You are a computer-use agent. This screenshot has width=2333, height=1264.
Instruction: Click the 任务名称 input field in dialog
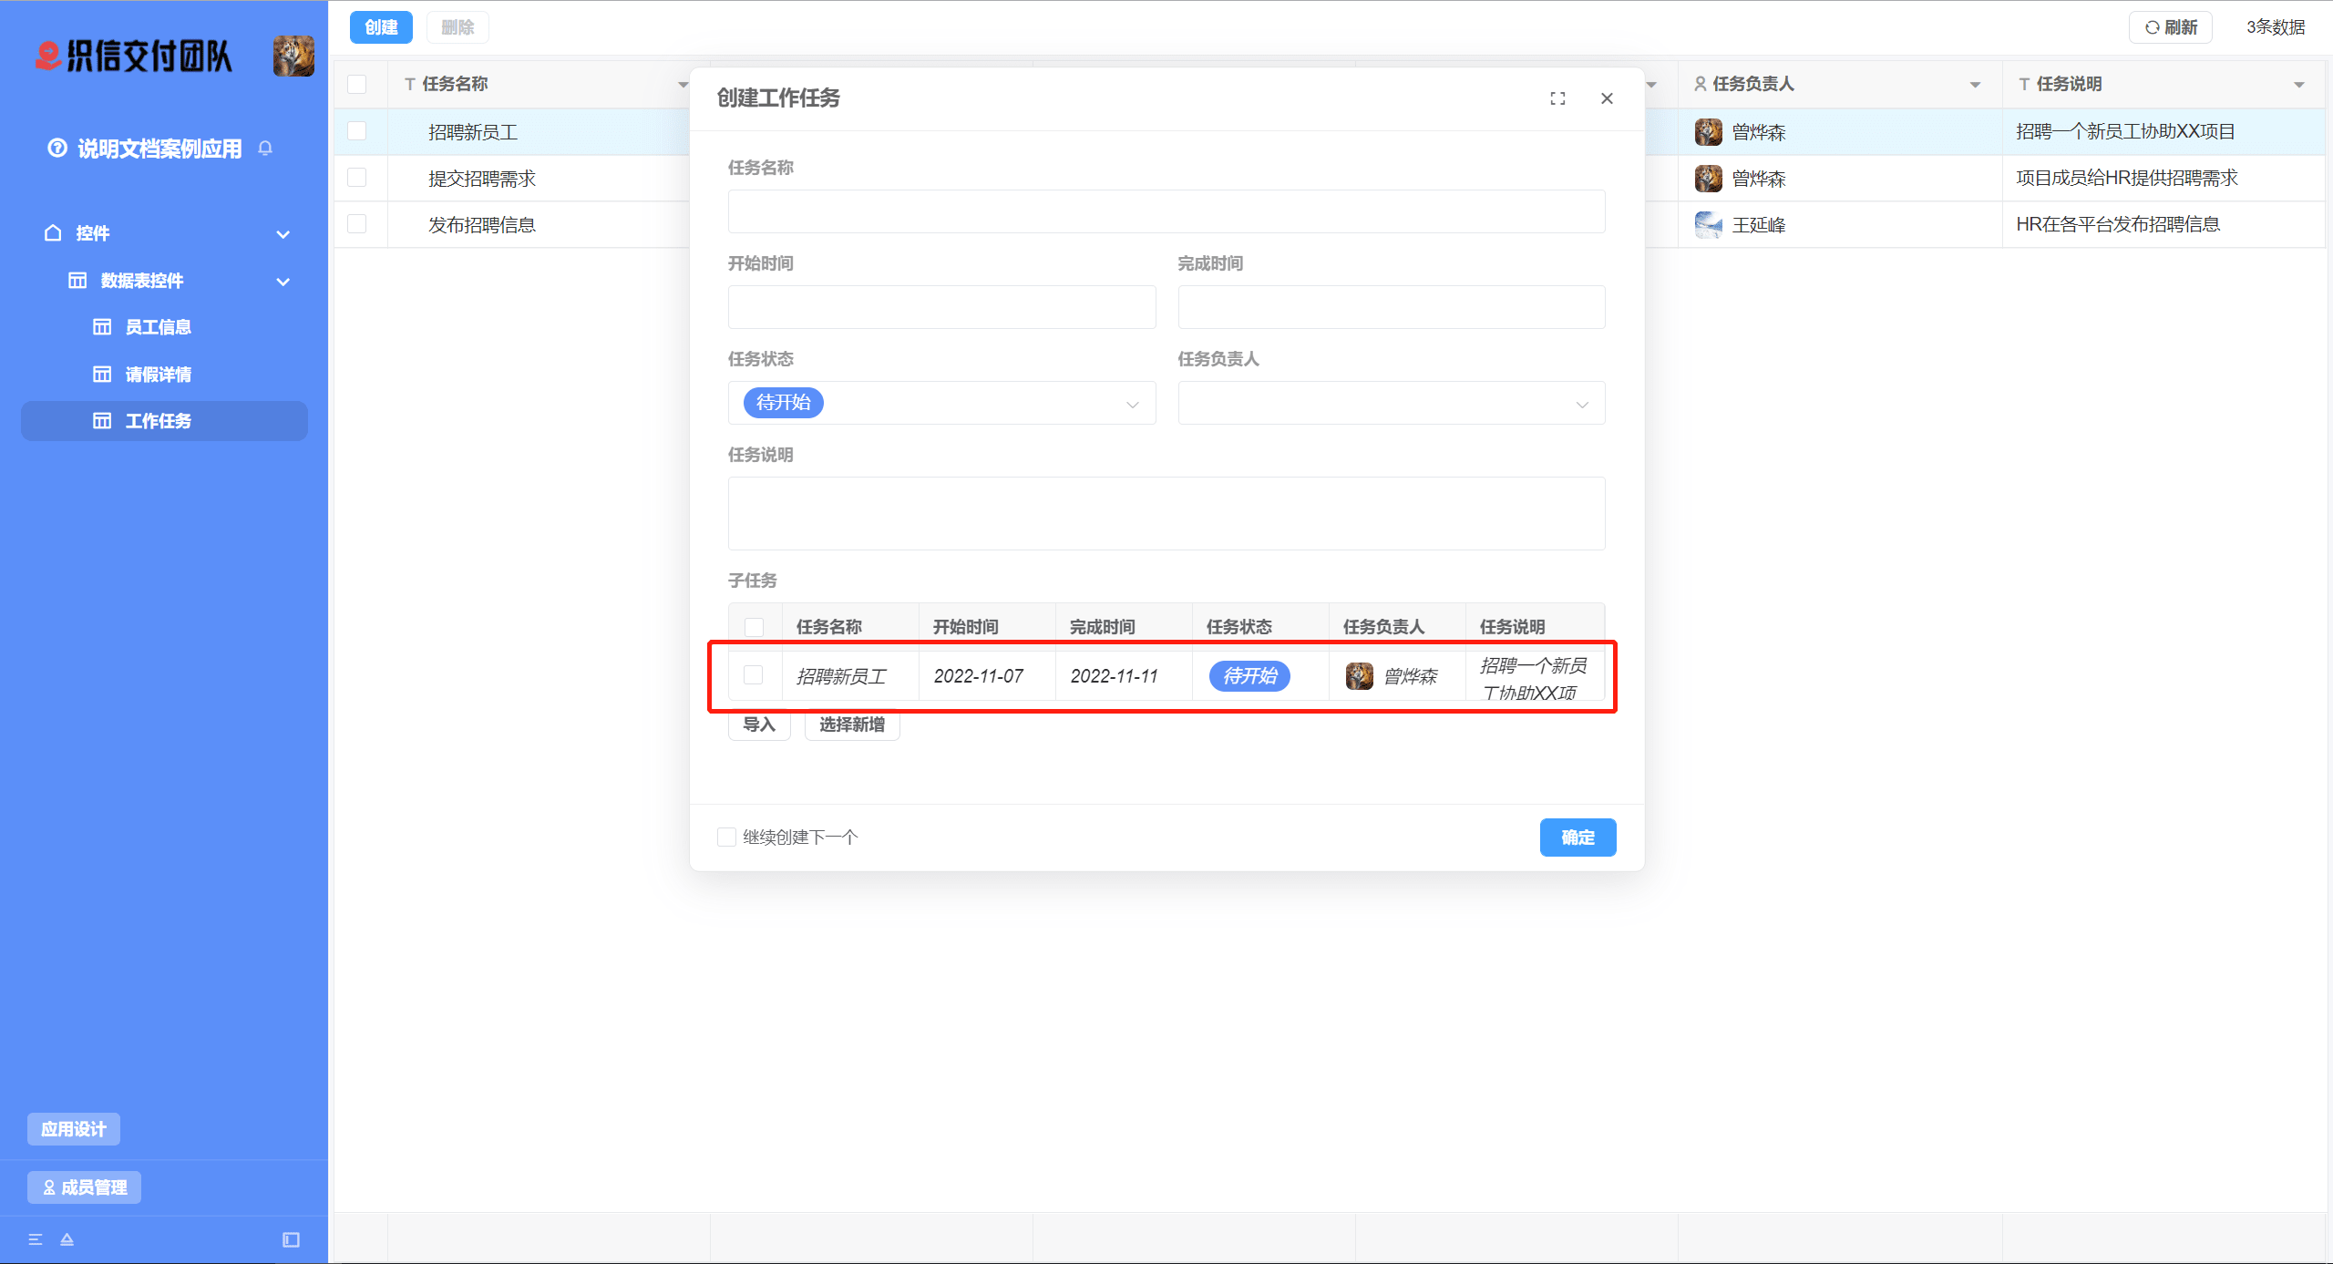(x=1166, y=211)
